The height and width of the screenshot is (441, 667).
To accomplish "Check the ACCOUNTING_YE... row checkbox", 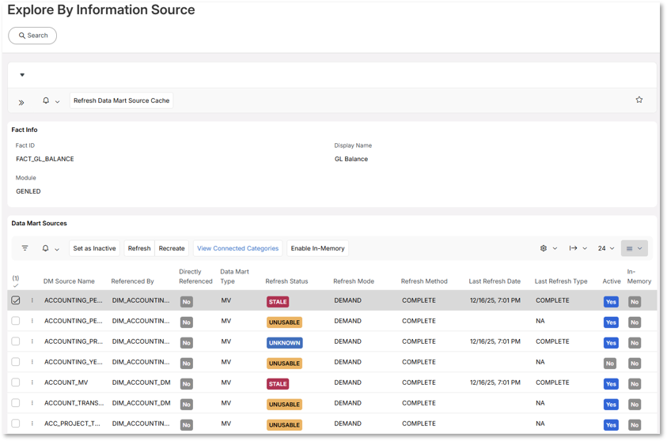I will [16, 362].
